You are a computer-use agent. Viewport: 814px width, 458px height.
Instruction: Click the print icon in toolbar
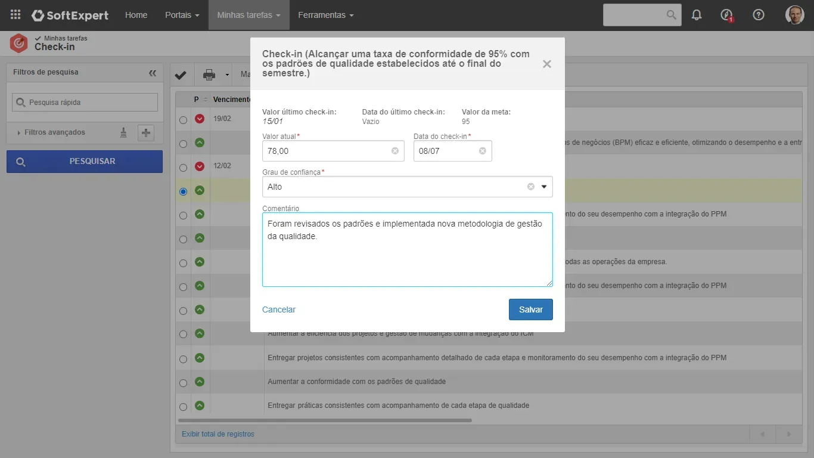coord(209,75)
